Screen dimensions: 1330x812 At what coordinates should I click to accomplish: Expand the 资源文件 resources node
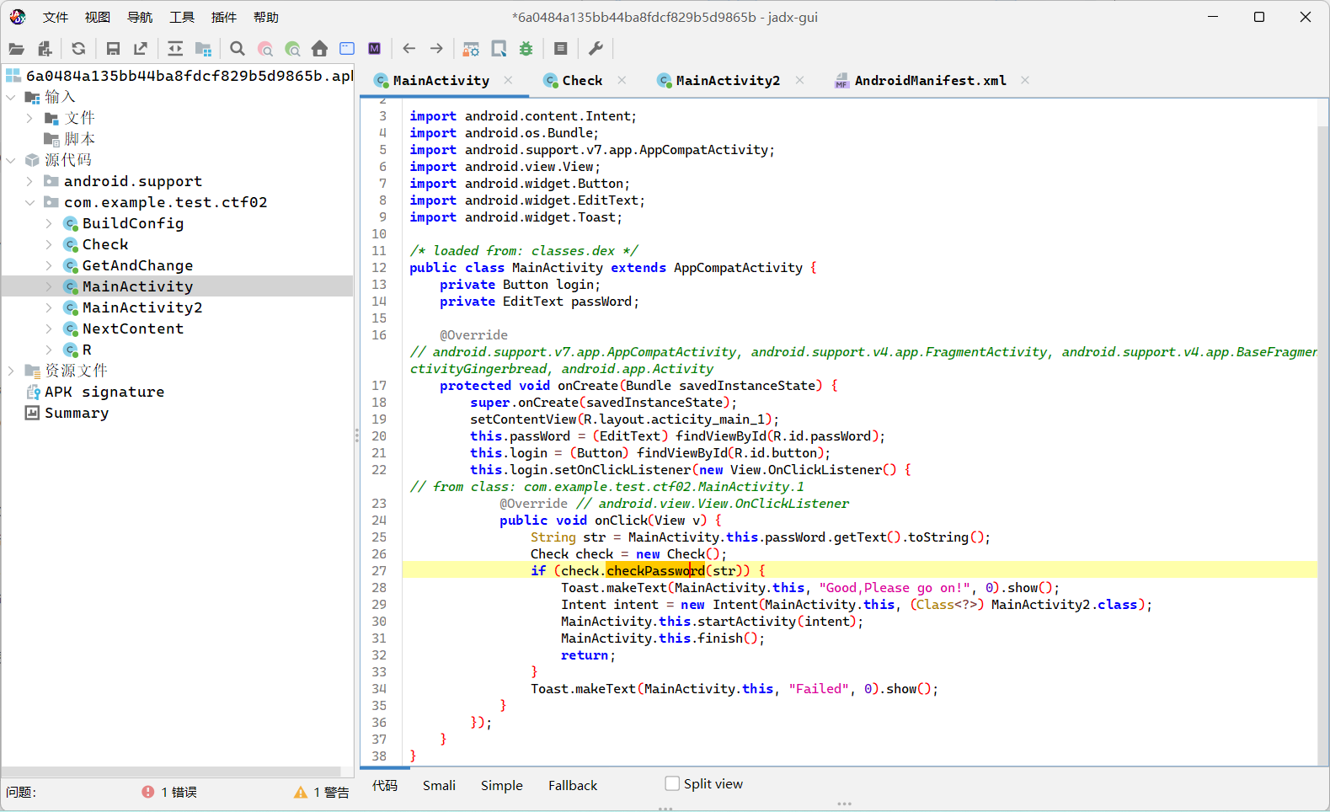point(11,371)
